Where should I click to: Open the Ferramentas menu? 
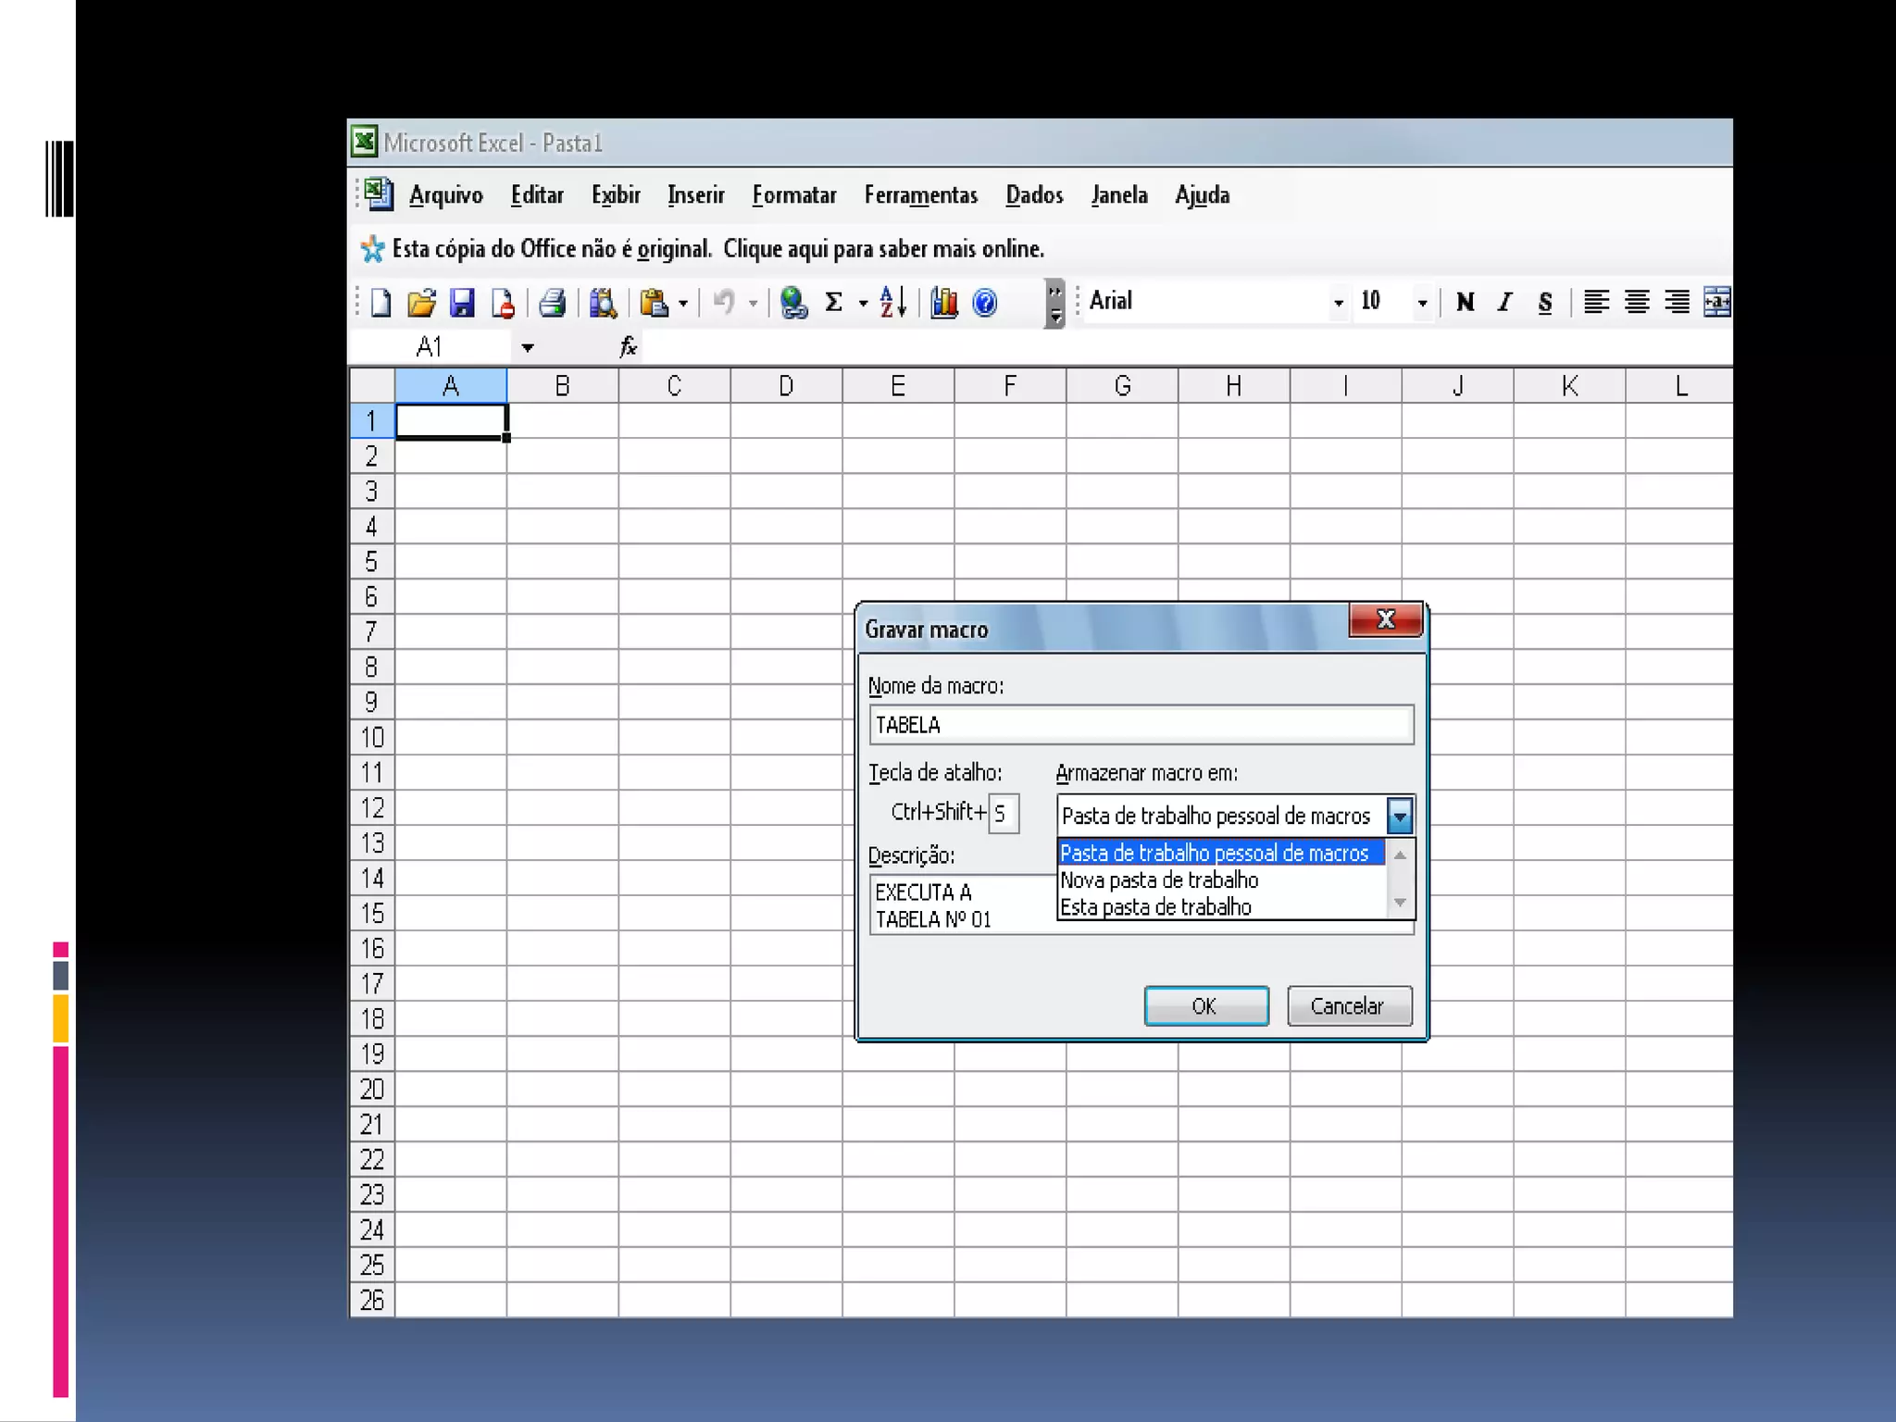[x=920, y=195]
